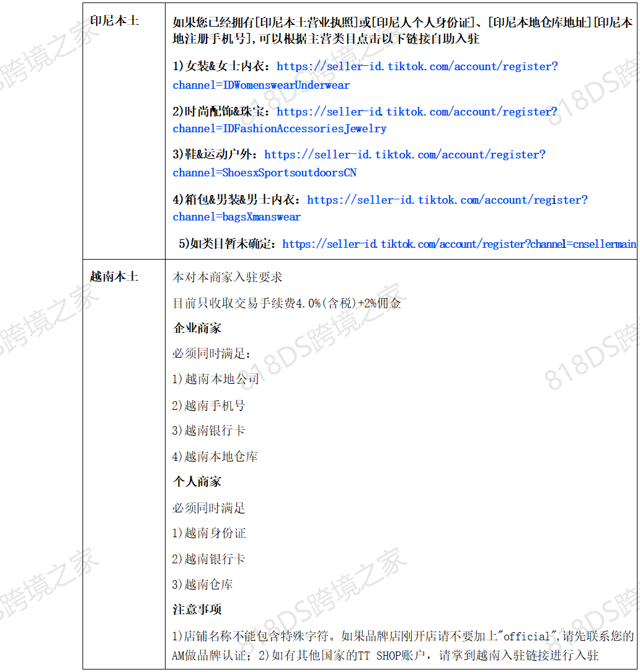Click the 1)越南身份证 list item
640x672 pixels.
(x=208, y=533)
